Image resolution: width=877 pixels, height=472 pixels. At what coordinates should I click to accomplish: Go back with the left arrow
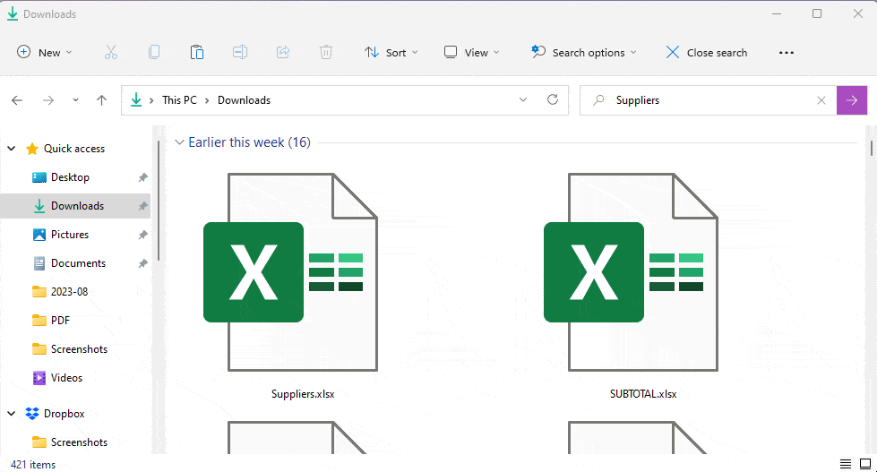(x=17, y=100)
